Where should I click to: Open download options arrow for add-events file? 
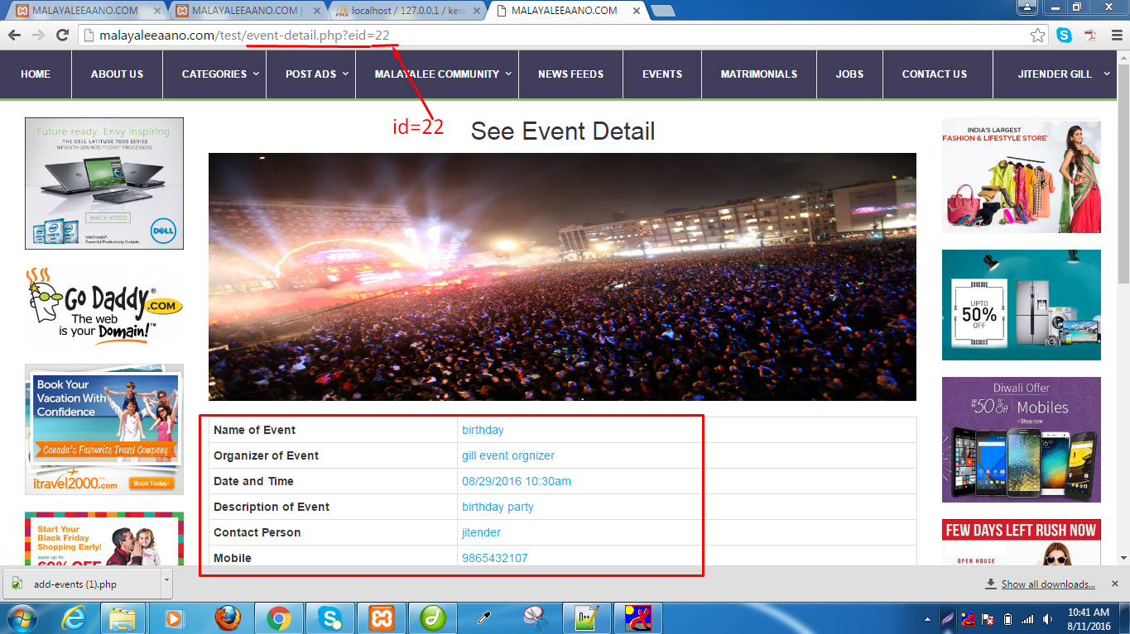pos(166,583)
